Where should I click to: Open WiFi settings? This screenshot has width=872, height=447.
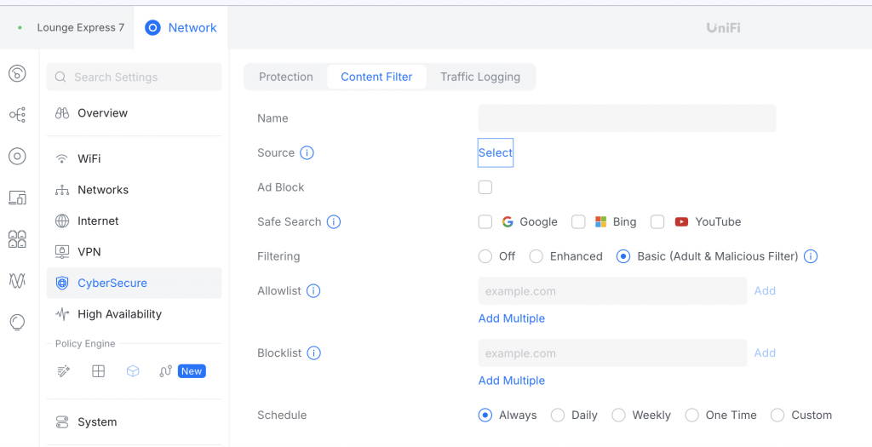point(134,159)
